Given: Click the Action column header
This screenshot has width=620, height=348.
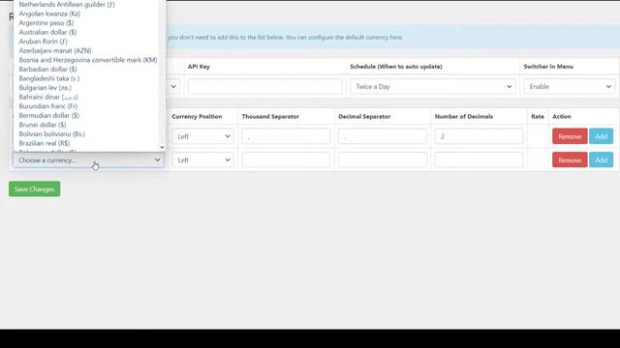Looking at the screenshot, I should click(562, 116).
